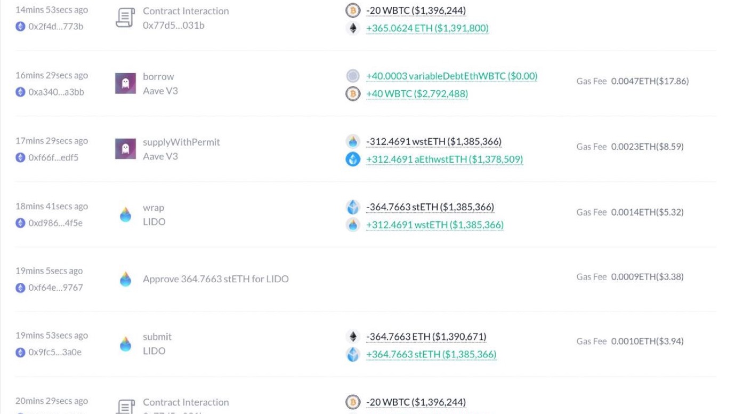Click the WBTC coin icon beside +40 WBTC
Viewport: 735px width, 414px height.
pos(353,94)
